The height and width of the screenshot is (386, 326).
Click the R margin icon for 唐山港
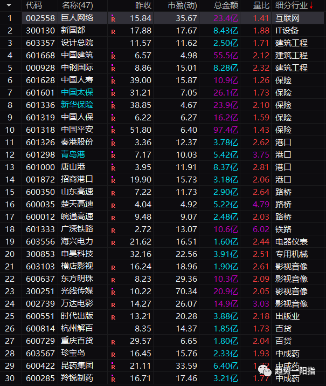(113, 167)
